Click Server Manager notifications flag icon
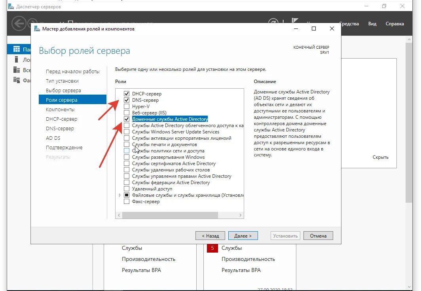The height and width of the screenshot is (291, 421). [295, 21]
